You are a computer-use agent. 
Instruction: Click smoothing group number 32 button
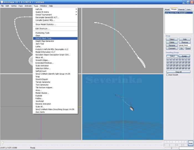click(189, 68)
